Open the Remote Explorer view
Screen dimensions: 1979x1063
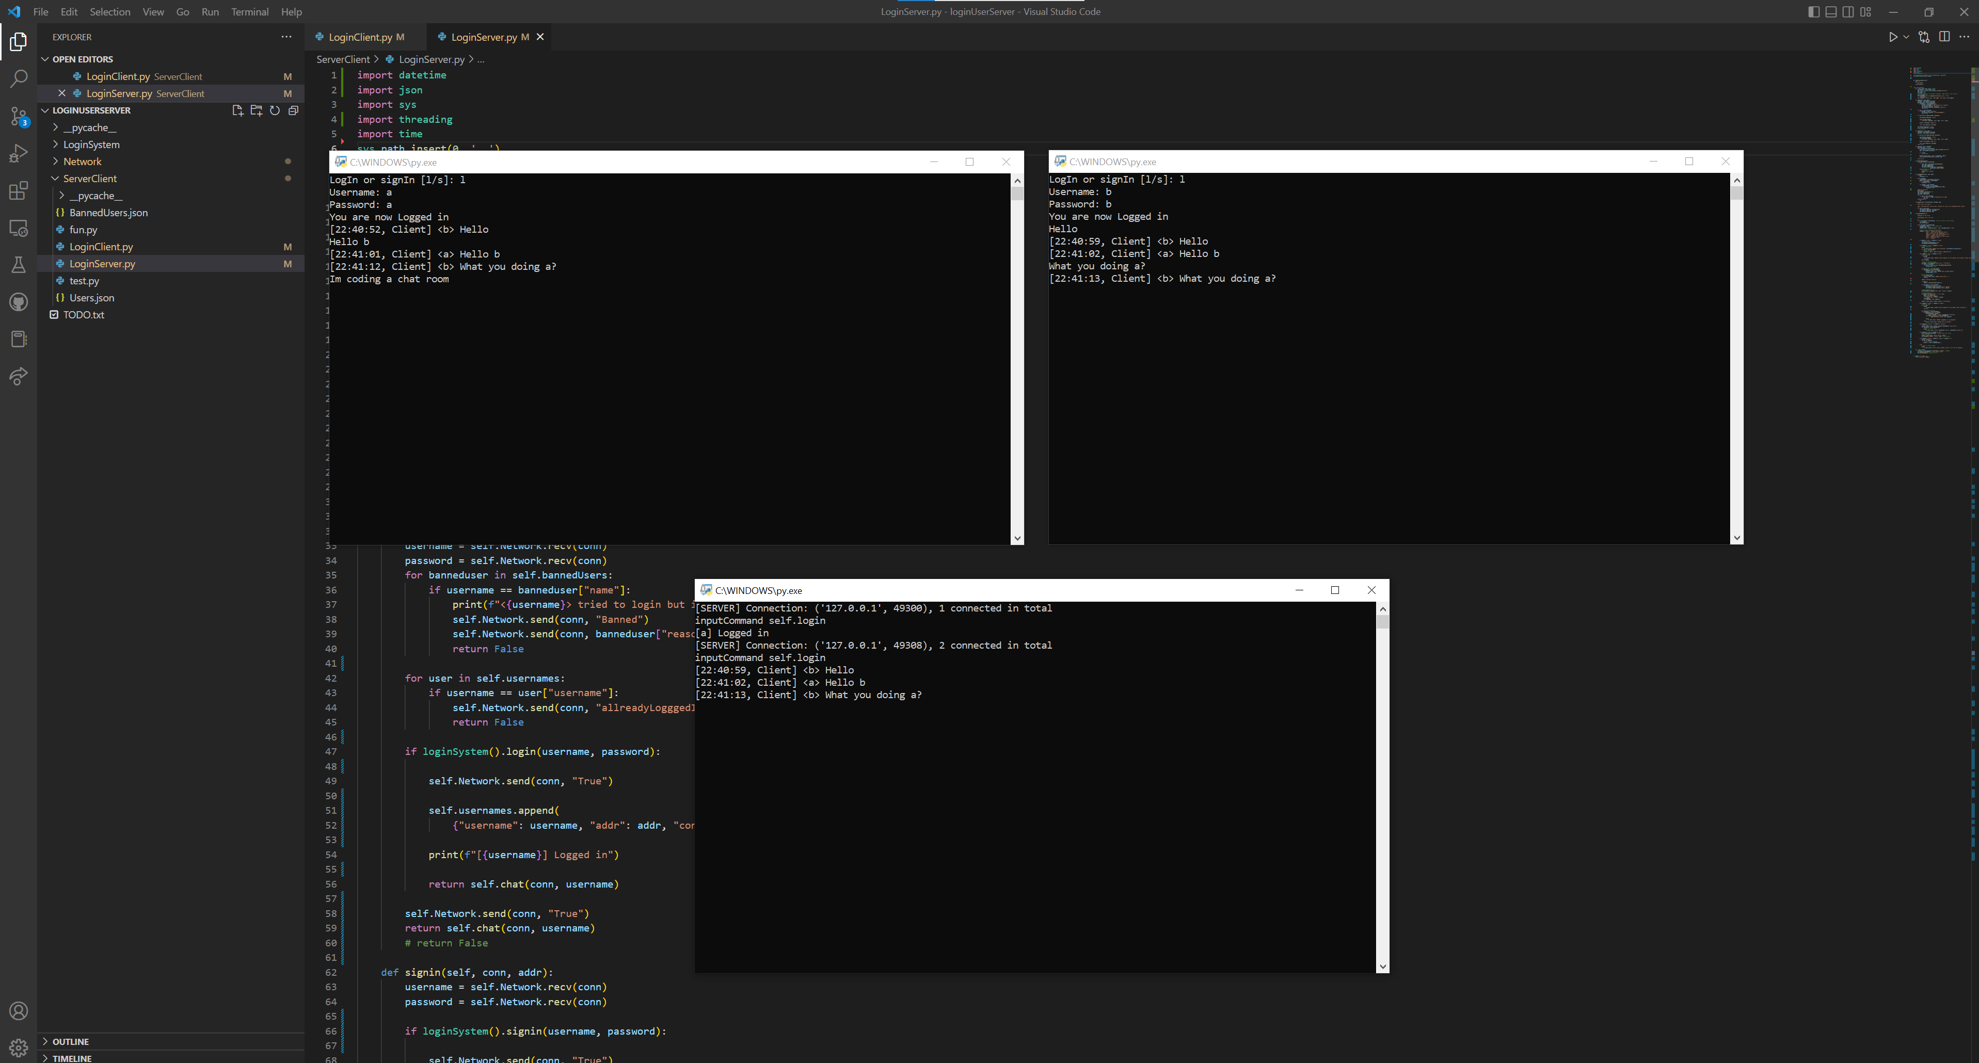pos(19,228)
